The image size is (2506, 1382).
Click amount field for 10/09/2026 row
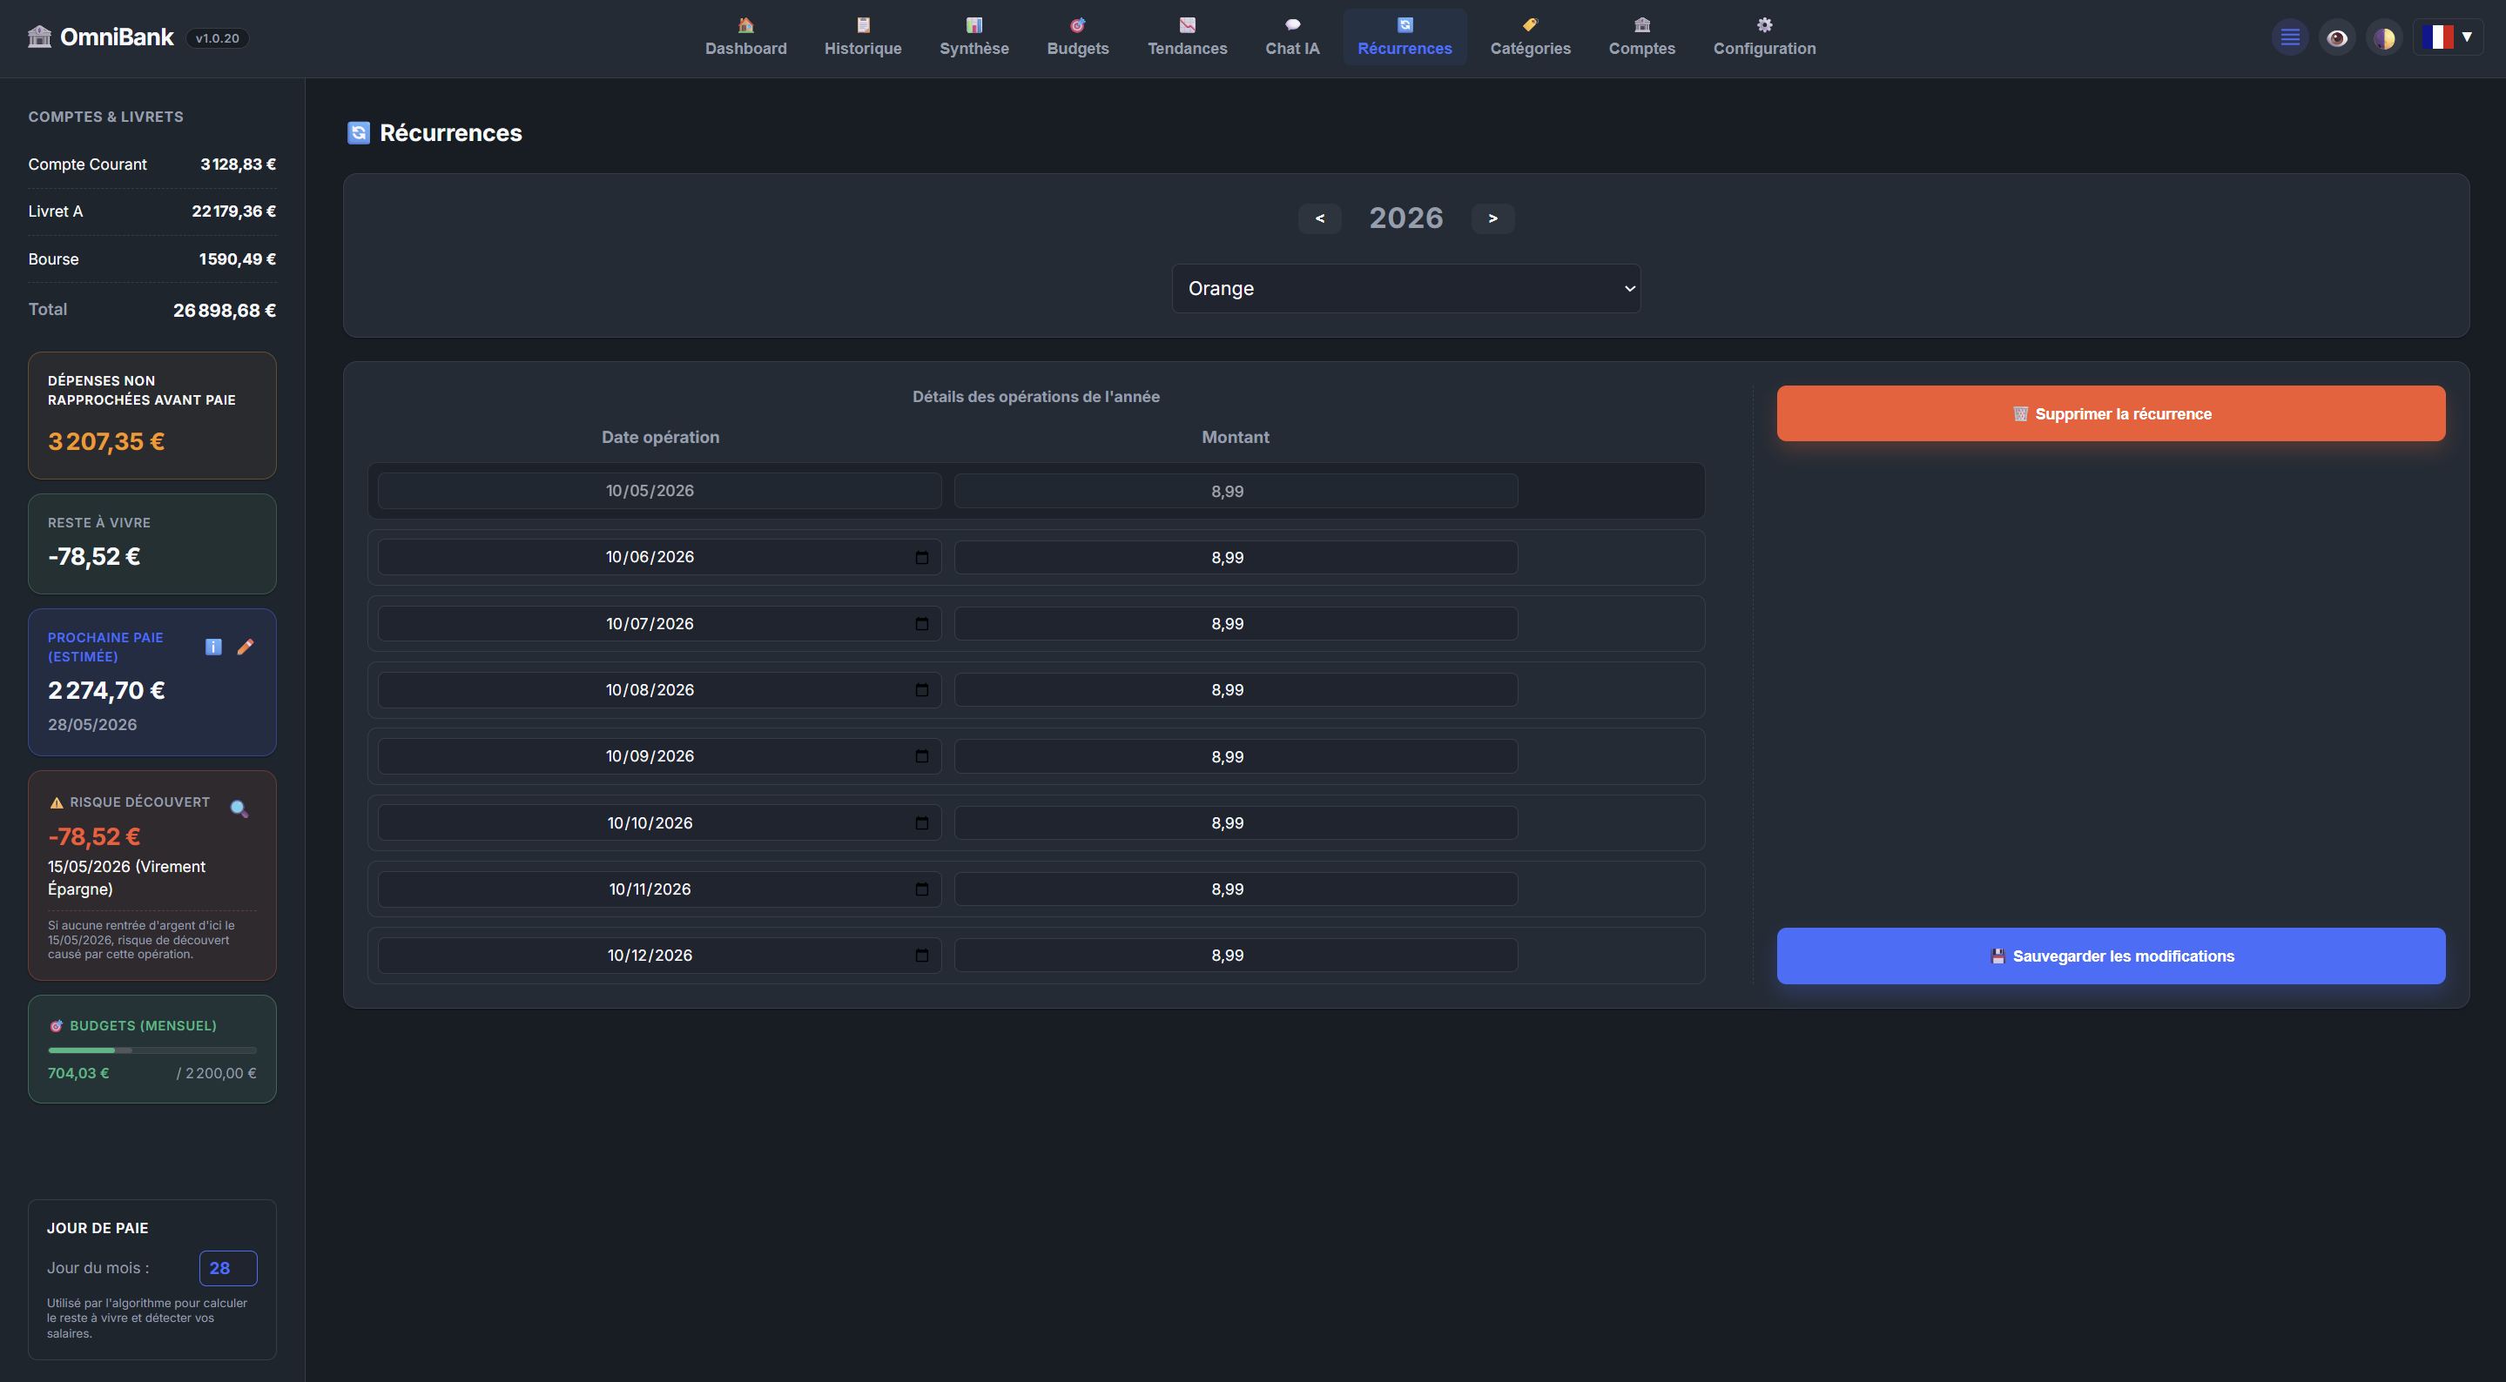[x=1236, y=755]
